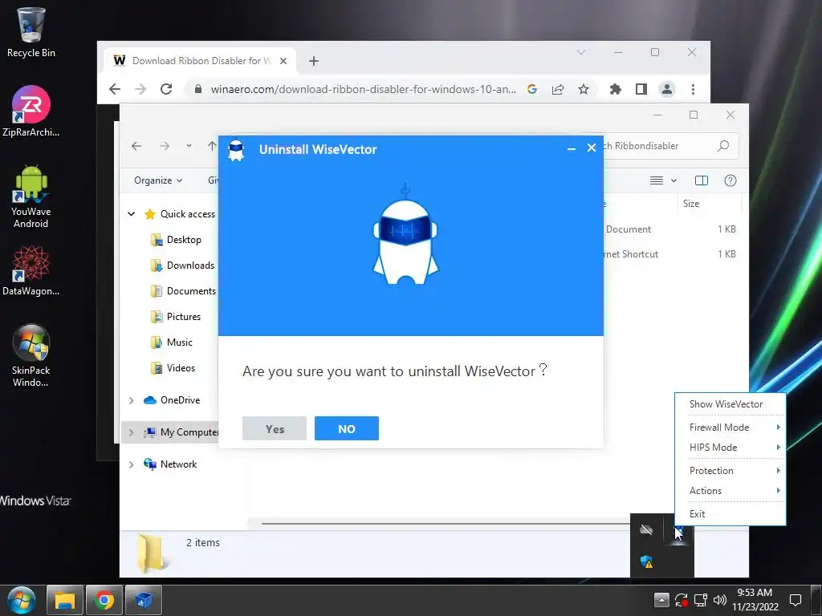This screenshot has width=822, height=616.
Task: Select the Download Ribbon Disabler tab
Action: [200, 61]
